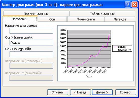
Task: Click the 25000 axis value in preview
Action: pos(63,46)
